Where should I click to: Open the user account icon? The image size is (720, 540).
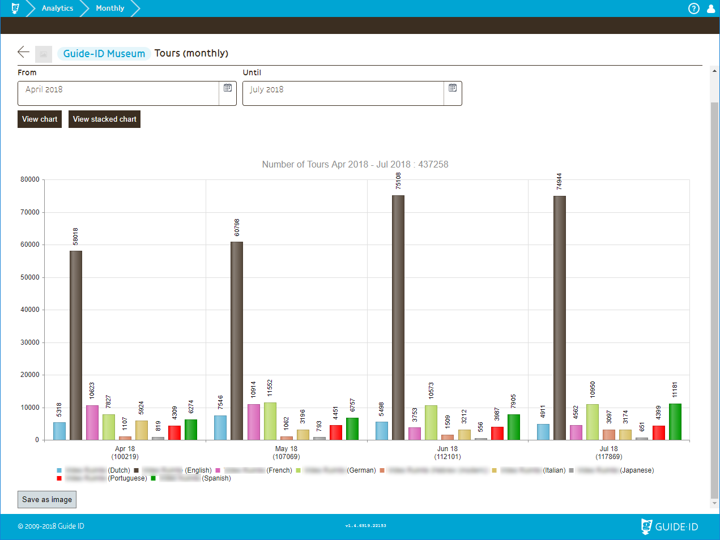click(711, 8)
